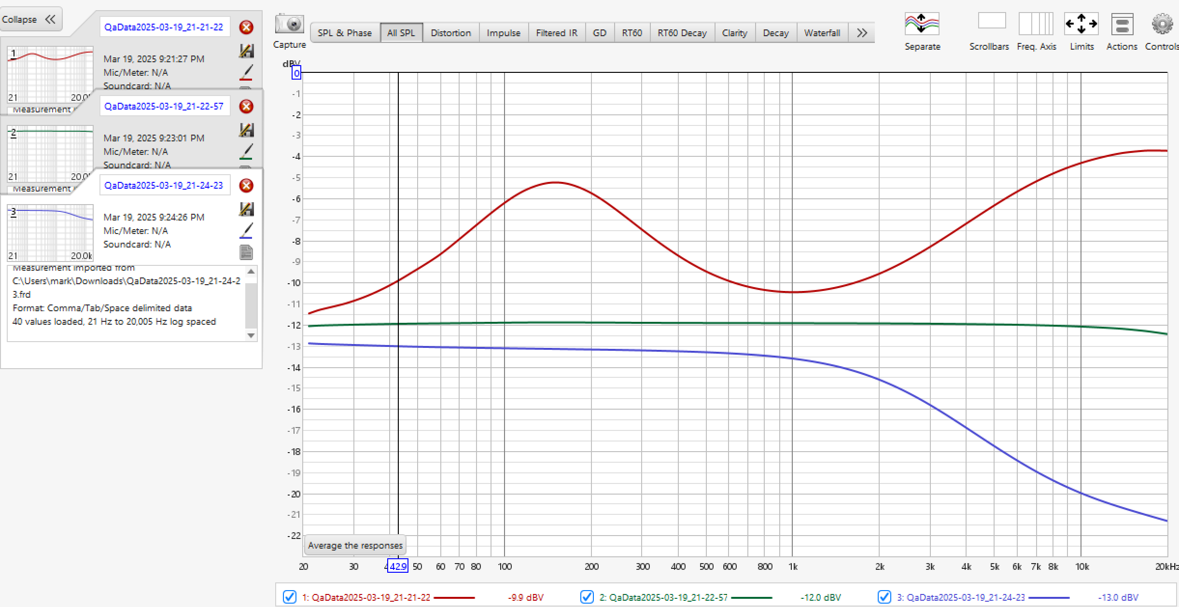Screen dimensions: 1179x607
Task: Open the Waterfall tab
Action: coord(822,33)
